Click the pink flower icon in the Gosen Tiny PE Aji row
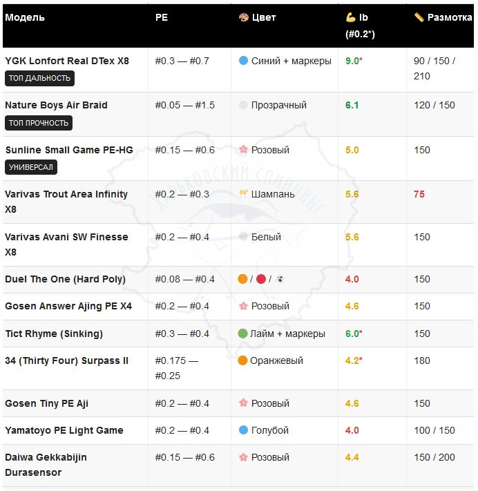Image resolution: width=478 pixels, height=491 pixels. pos(243,403)
